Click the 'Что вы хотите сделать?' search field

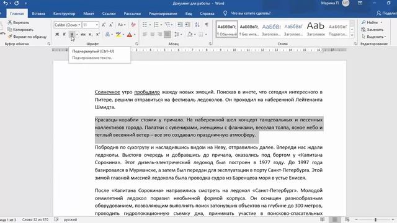point(251,14)
